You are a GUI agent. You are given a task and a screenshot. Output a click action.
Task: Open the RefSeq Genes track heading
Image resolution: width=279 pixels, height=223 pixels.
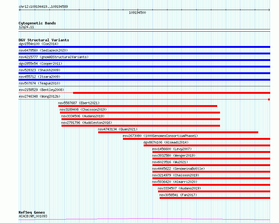32,212
